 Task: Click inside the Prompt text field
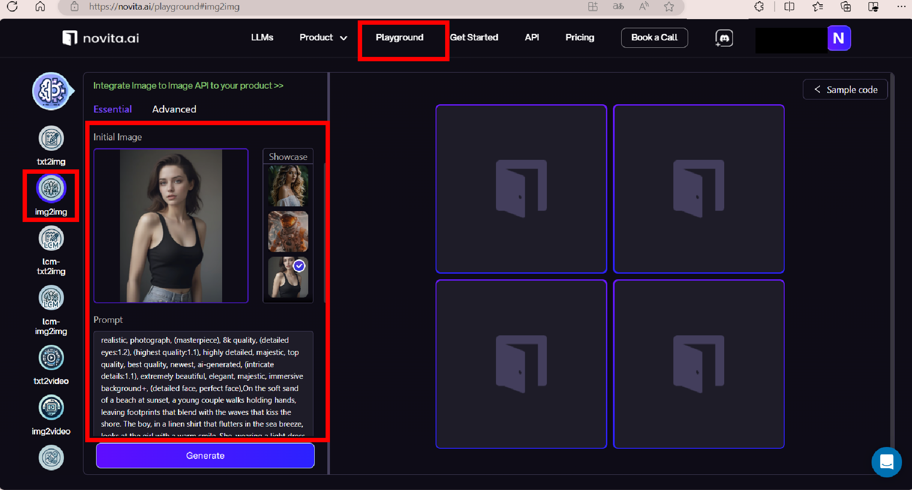203,382
